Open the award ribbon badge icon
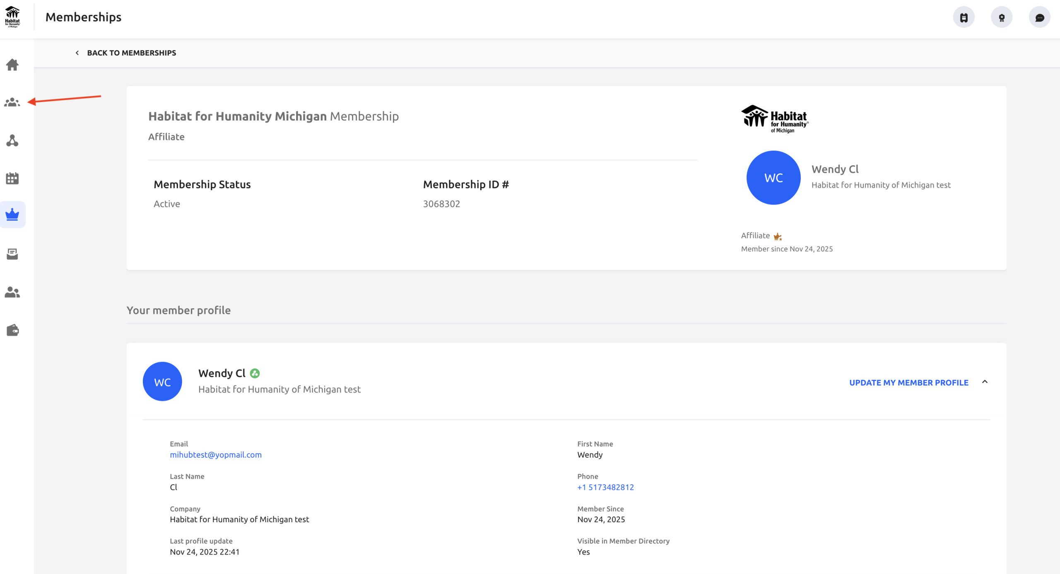 [1002, 17]
